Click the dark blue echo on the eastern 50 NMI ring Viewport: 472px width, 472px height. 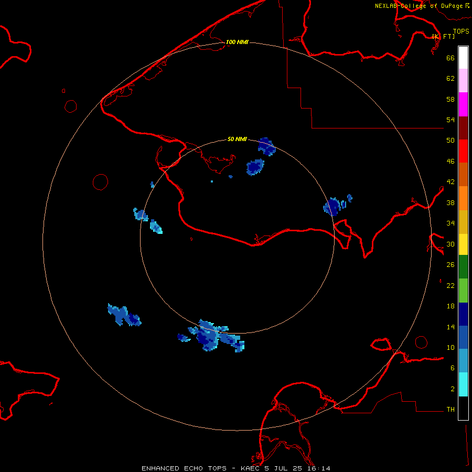click(332, 207)
